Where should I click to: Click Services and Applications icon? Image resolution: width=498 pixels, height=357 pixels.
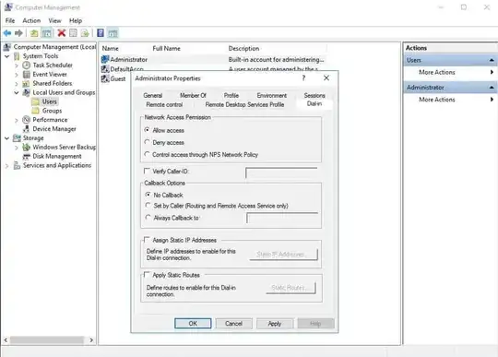pyautogui.click(x=17, y=165)
